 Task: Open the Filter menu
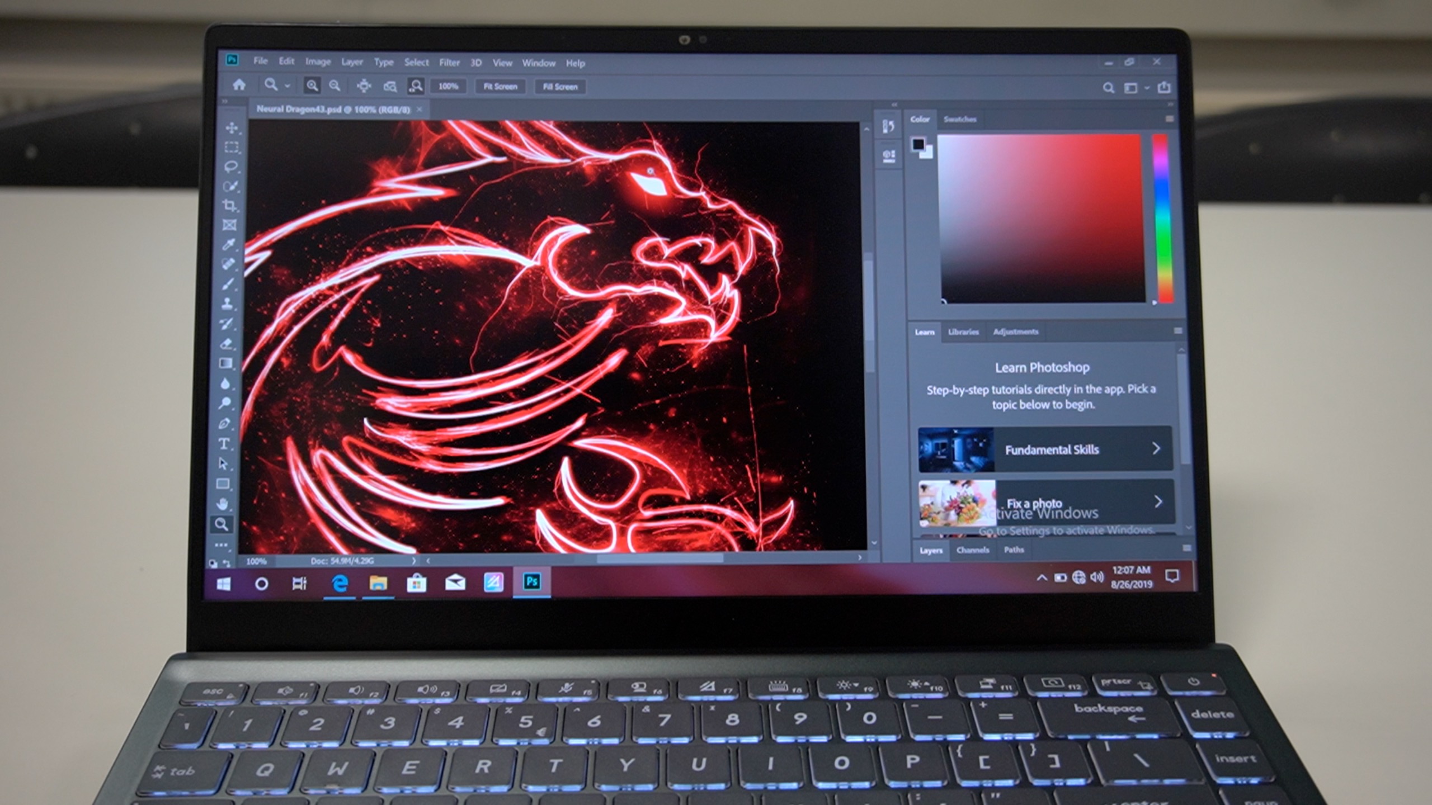pos(449,63)
